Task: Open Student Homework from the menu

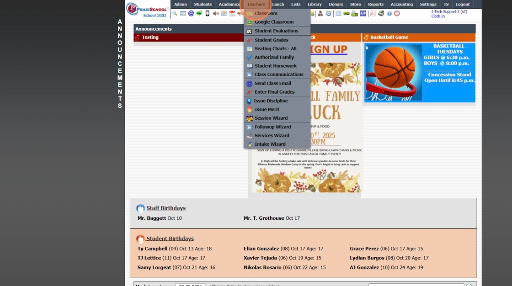Action: pos(277,66)
